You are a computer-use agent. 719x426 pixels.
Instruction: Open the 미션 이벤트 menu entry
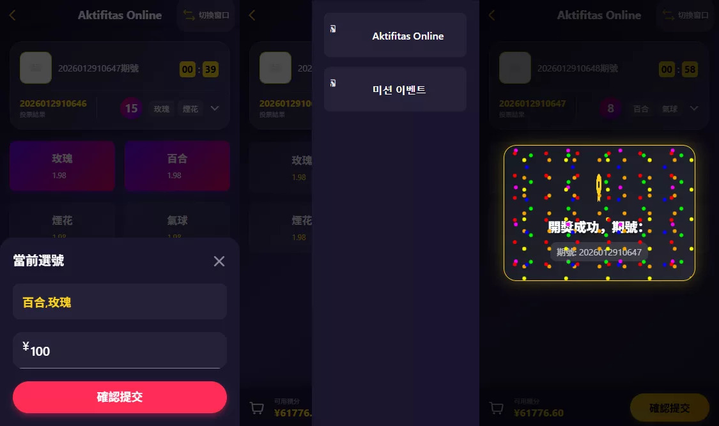coord(395,89)
